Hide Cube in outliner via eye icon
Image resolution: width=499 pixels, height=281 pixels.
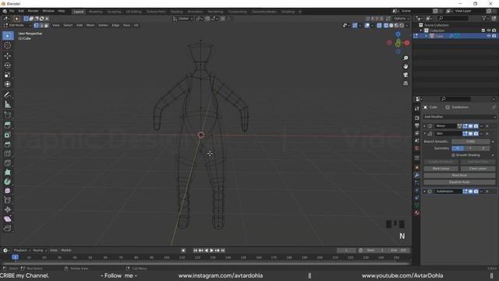489,36
